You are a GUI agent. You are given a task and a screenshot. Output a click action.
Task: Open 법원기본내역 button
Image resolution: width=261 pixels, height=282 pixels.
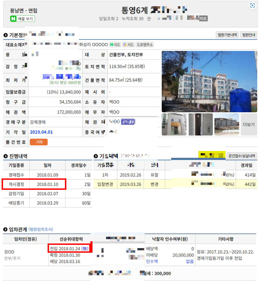tap(227, 35)
